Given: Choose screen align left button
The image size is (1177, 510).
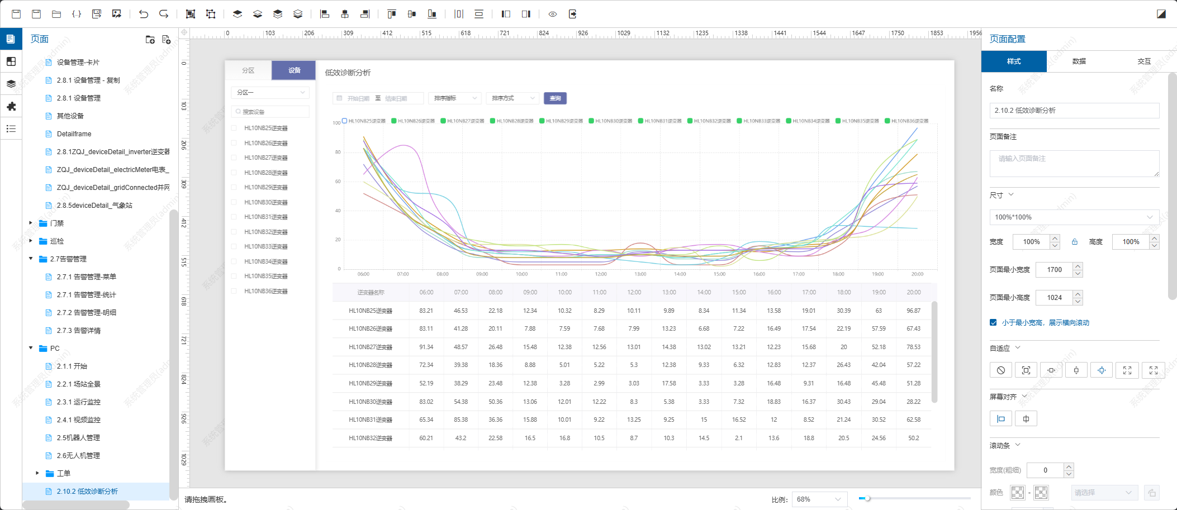Looking at the screenshot, I should coord(1001,418).
